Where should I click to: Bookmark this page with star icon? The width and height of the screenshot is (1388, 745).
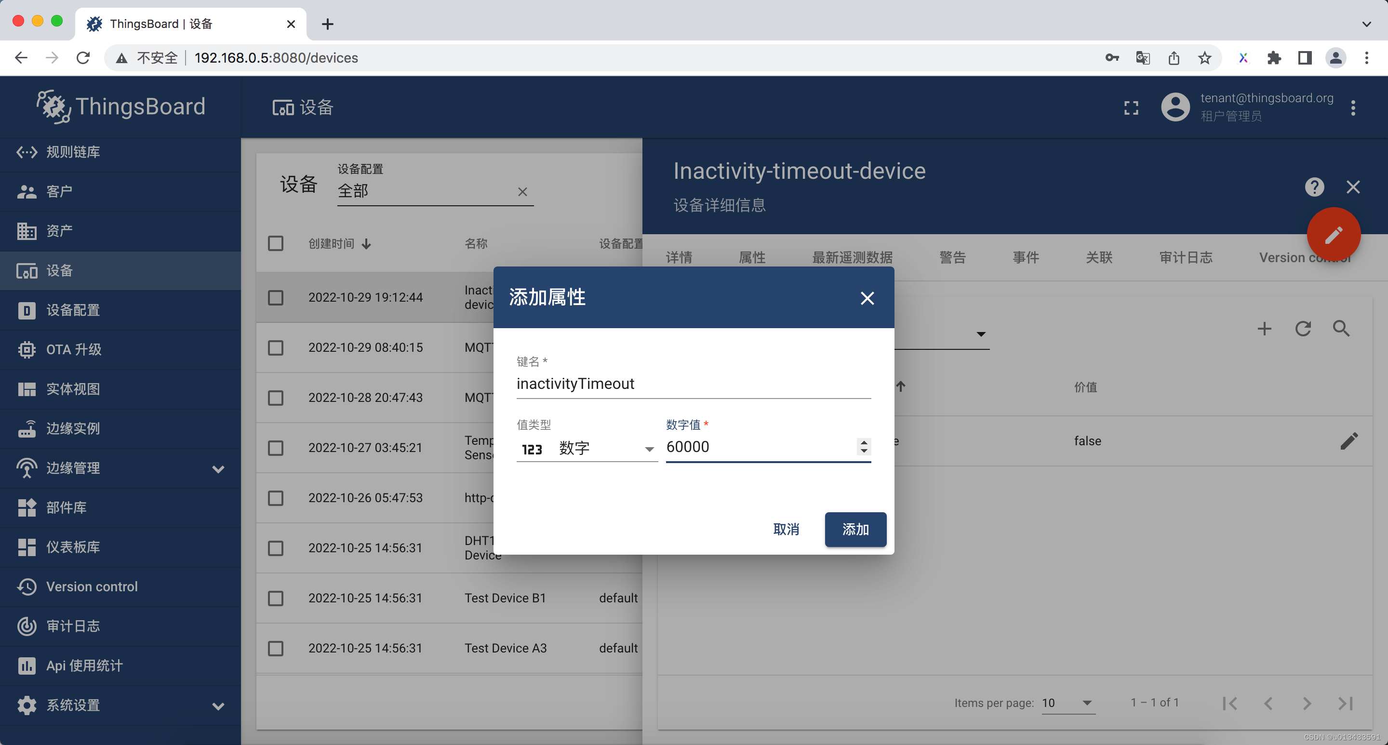pos(1205,58)
